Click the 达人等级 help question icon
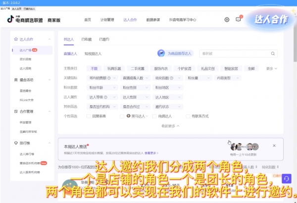Screen dimensions: 297x203 coord(105,97)
